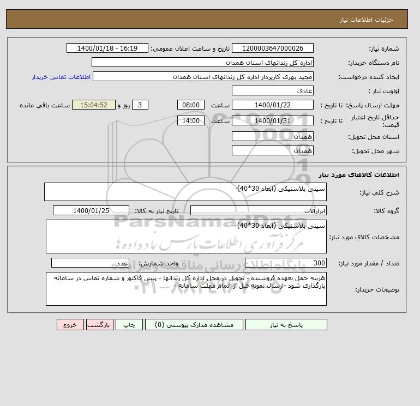
Task: Click the label تعداد / مقدار مورد نیاز:
Action: 369,263
